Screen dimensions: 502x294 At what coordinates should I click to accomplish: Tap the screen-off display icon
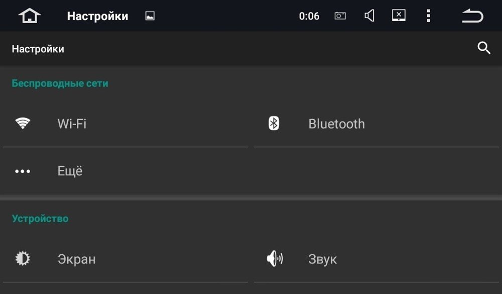(399, 16)
